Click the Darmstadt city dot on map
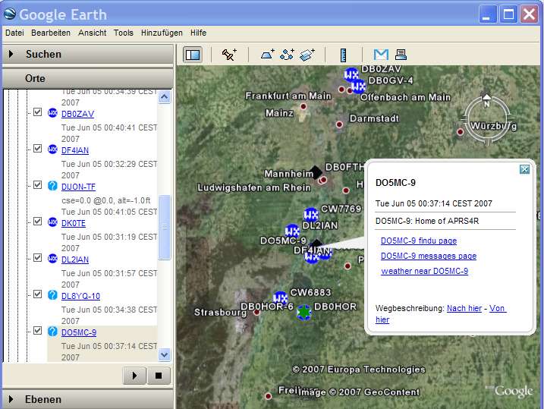The image size is (544, 409). 339,124
